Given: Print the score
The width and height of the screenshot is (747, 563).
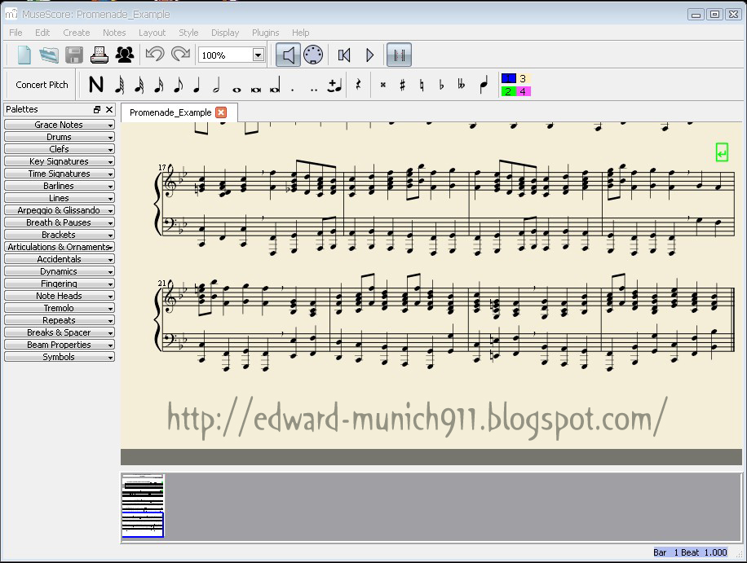Looking at the screenshot, I should pos(99,55).
